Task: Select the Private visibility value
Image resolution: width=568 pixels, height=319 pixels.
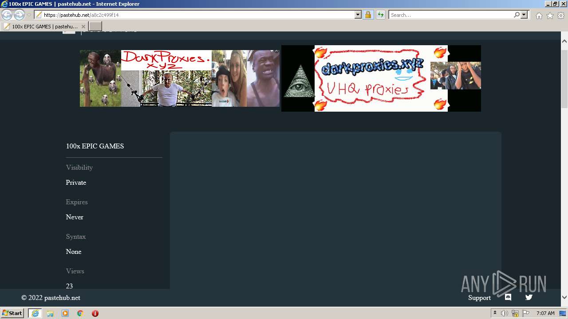Action: (76, 183)
